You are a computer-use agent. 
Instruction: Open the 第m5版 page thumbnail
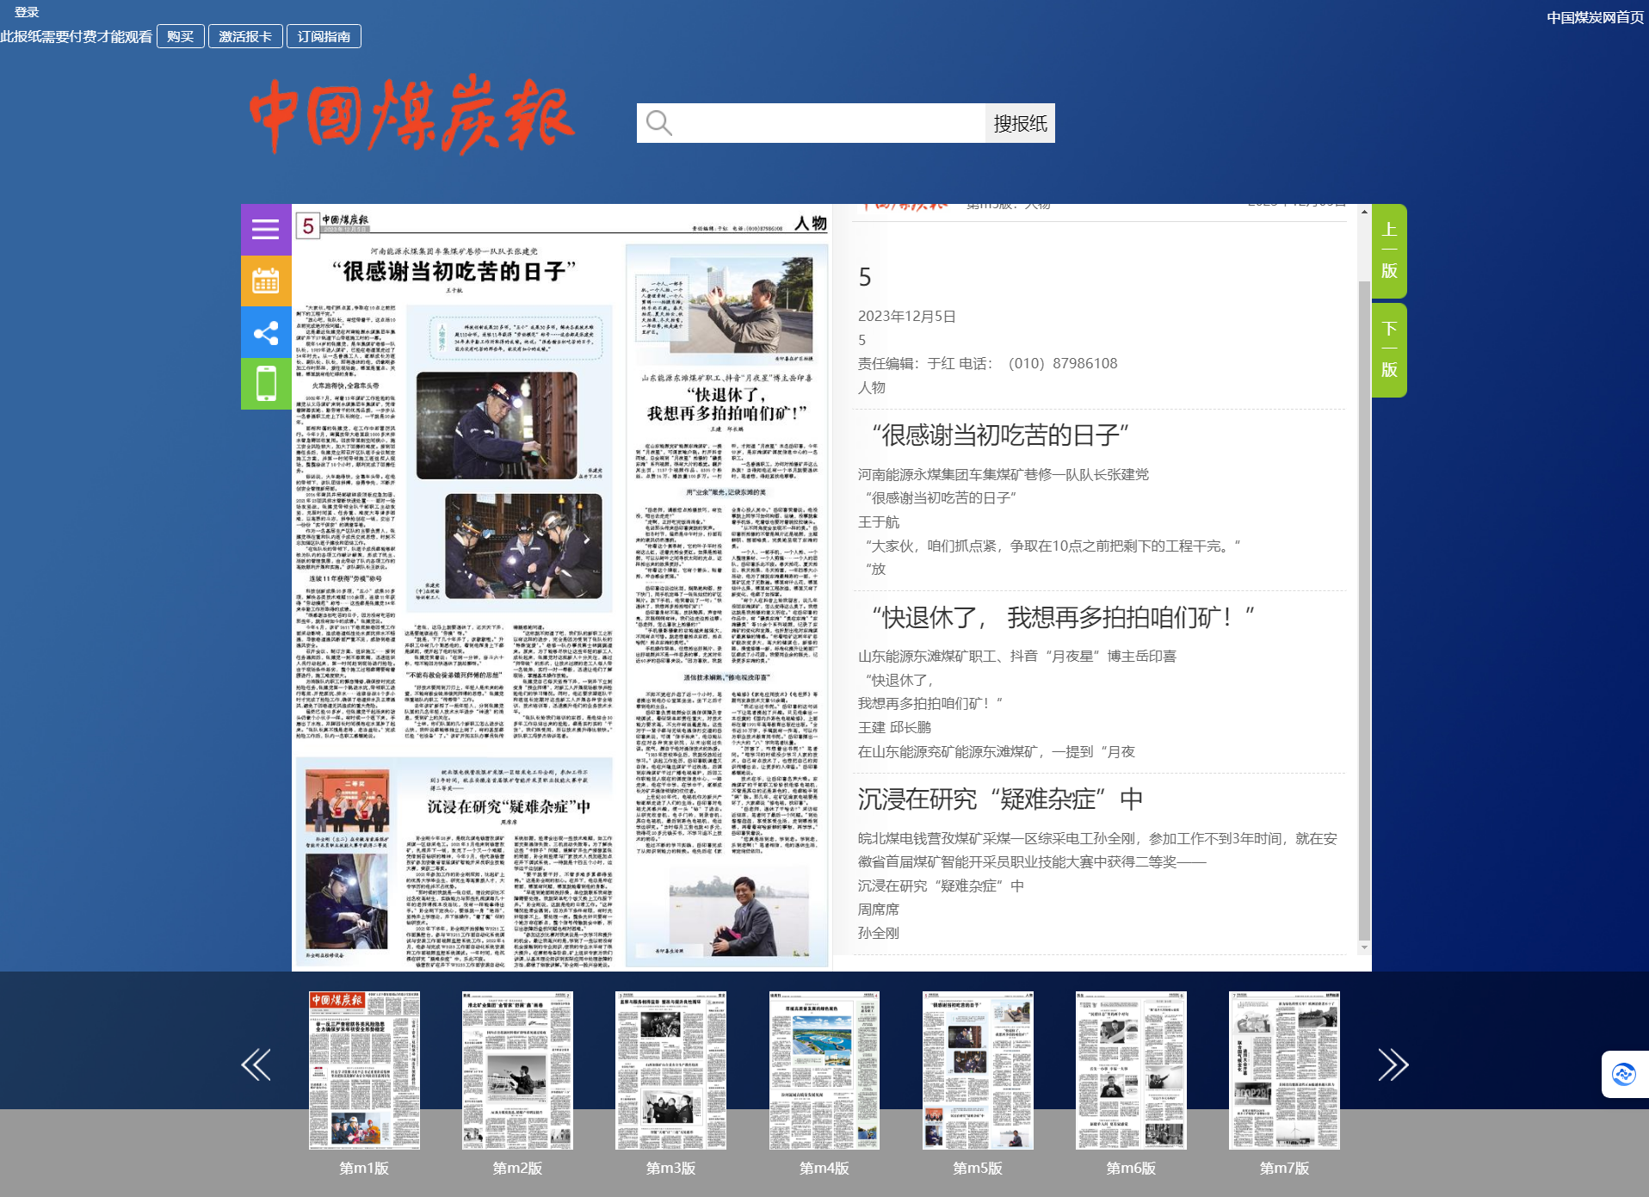pyautogui.click(x=978, y=1070)
